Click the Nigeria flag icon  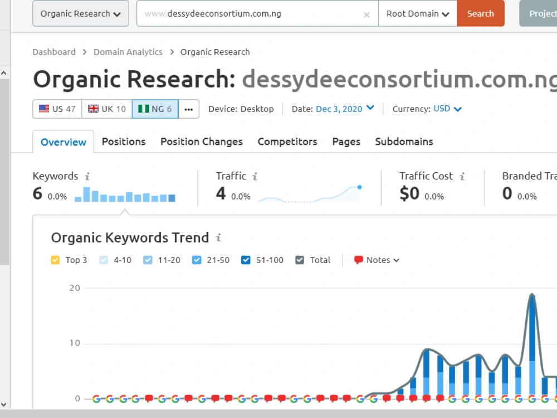[x=144, y=109]
